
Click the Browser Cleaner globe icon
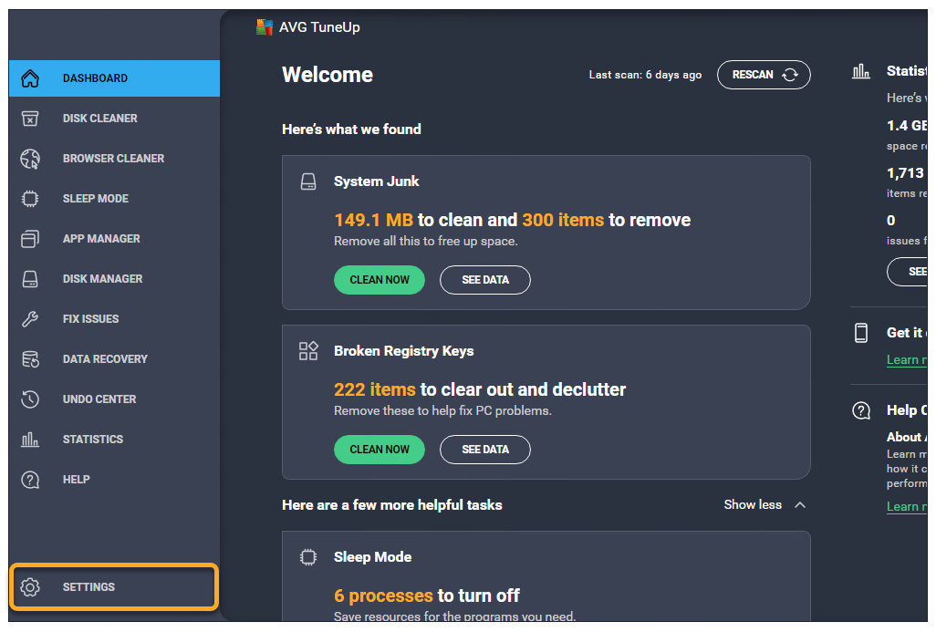30,159
